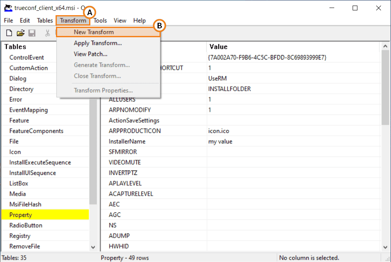Click the Open folder toolbar icon
This screenshot has width=391, height=262.
21,33
